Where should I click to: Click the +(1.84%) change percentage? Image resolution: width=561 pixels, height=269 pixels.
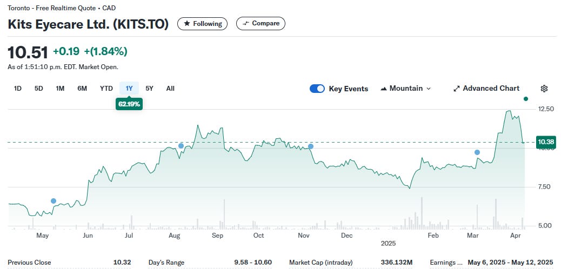[x=105, y=51]
